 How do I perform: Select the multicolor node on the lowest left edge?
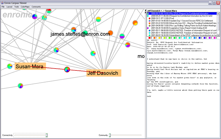pos(21,86)
